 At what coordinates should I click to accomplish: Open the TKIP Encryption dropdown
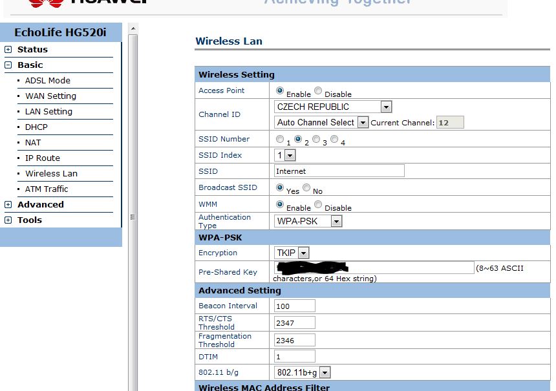tap(292, 253)
